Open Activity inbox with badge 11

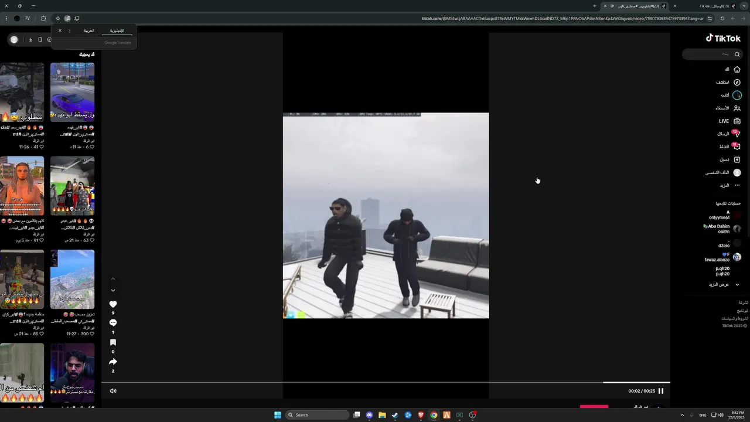(x=737, y=147)
